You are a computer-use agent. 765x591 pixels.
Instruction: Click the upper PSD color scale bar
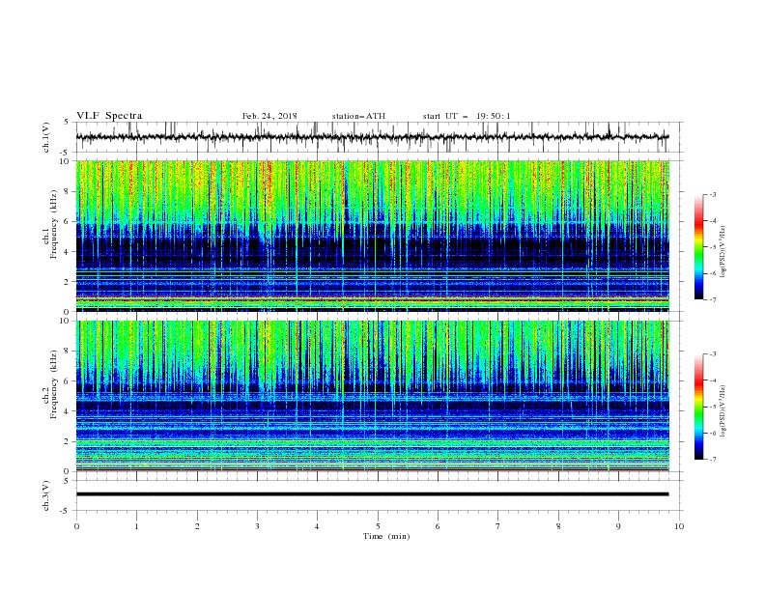pyautogui.click(x=699, y=247)
